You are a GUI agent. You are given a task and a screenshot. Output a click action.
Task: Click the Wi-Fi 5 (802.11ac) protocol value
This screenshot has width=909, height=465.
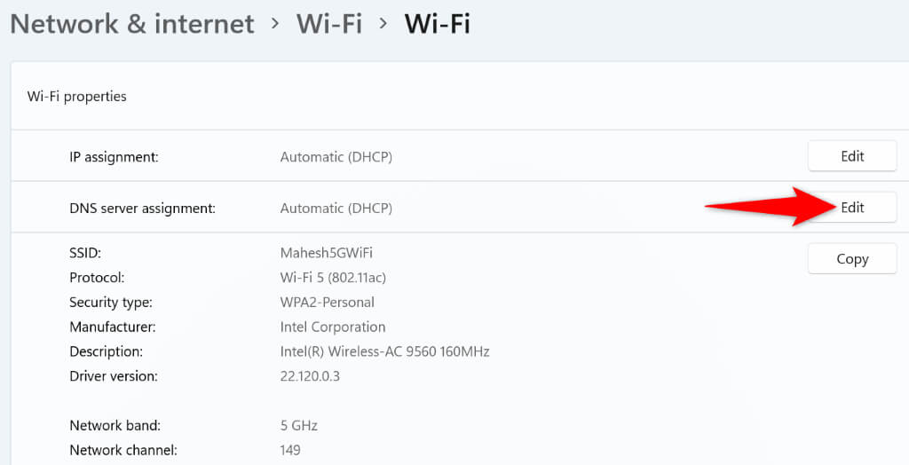tap(333, 278)
